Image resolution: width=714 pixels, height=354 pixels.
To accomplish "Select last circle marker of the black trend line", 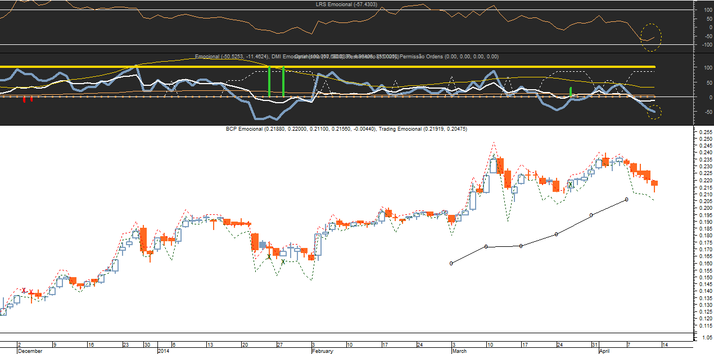I will pyautogui.click(x=626, y=199).
